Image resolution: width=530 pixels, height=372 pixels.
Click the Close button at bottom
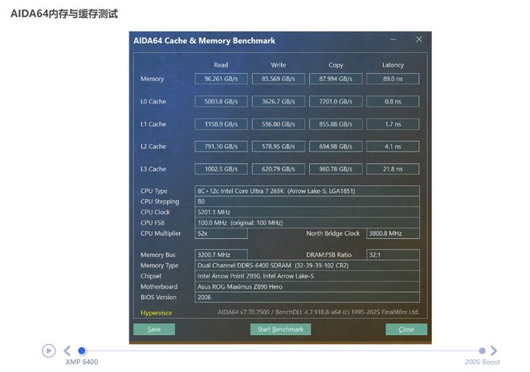pyautogui.click(x=406, y=330)
